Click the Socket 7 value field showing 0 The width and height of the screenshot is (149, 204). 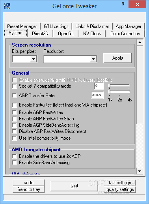point(99,86)
